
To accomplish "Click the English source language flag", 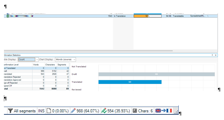I will click(158, 111).
